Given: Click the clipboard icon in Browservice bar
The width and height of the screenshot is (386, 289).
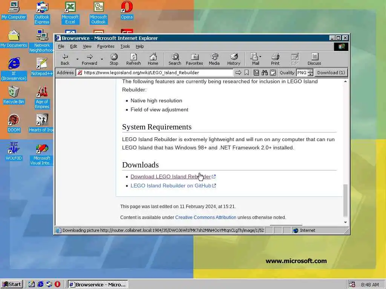Looking at the screenshot, I should tap(273, 73).
